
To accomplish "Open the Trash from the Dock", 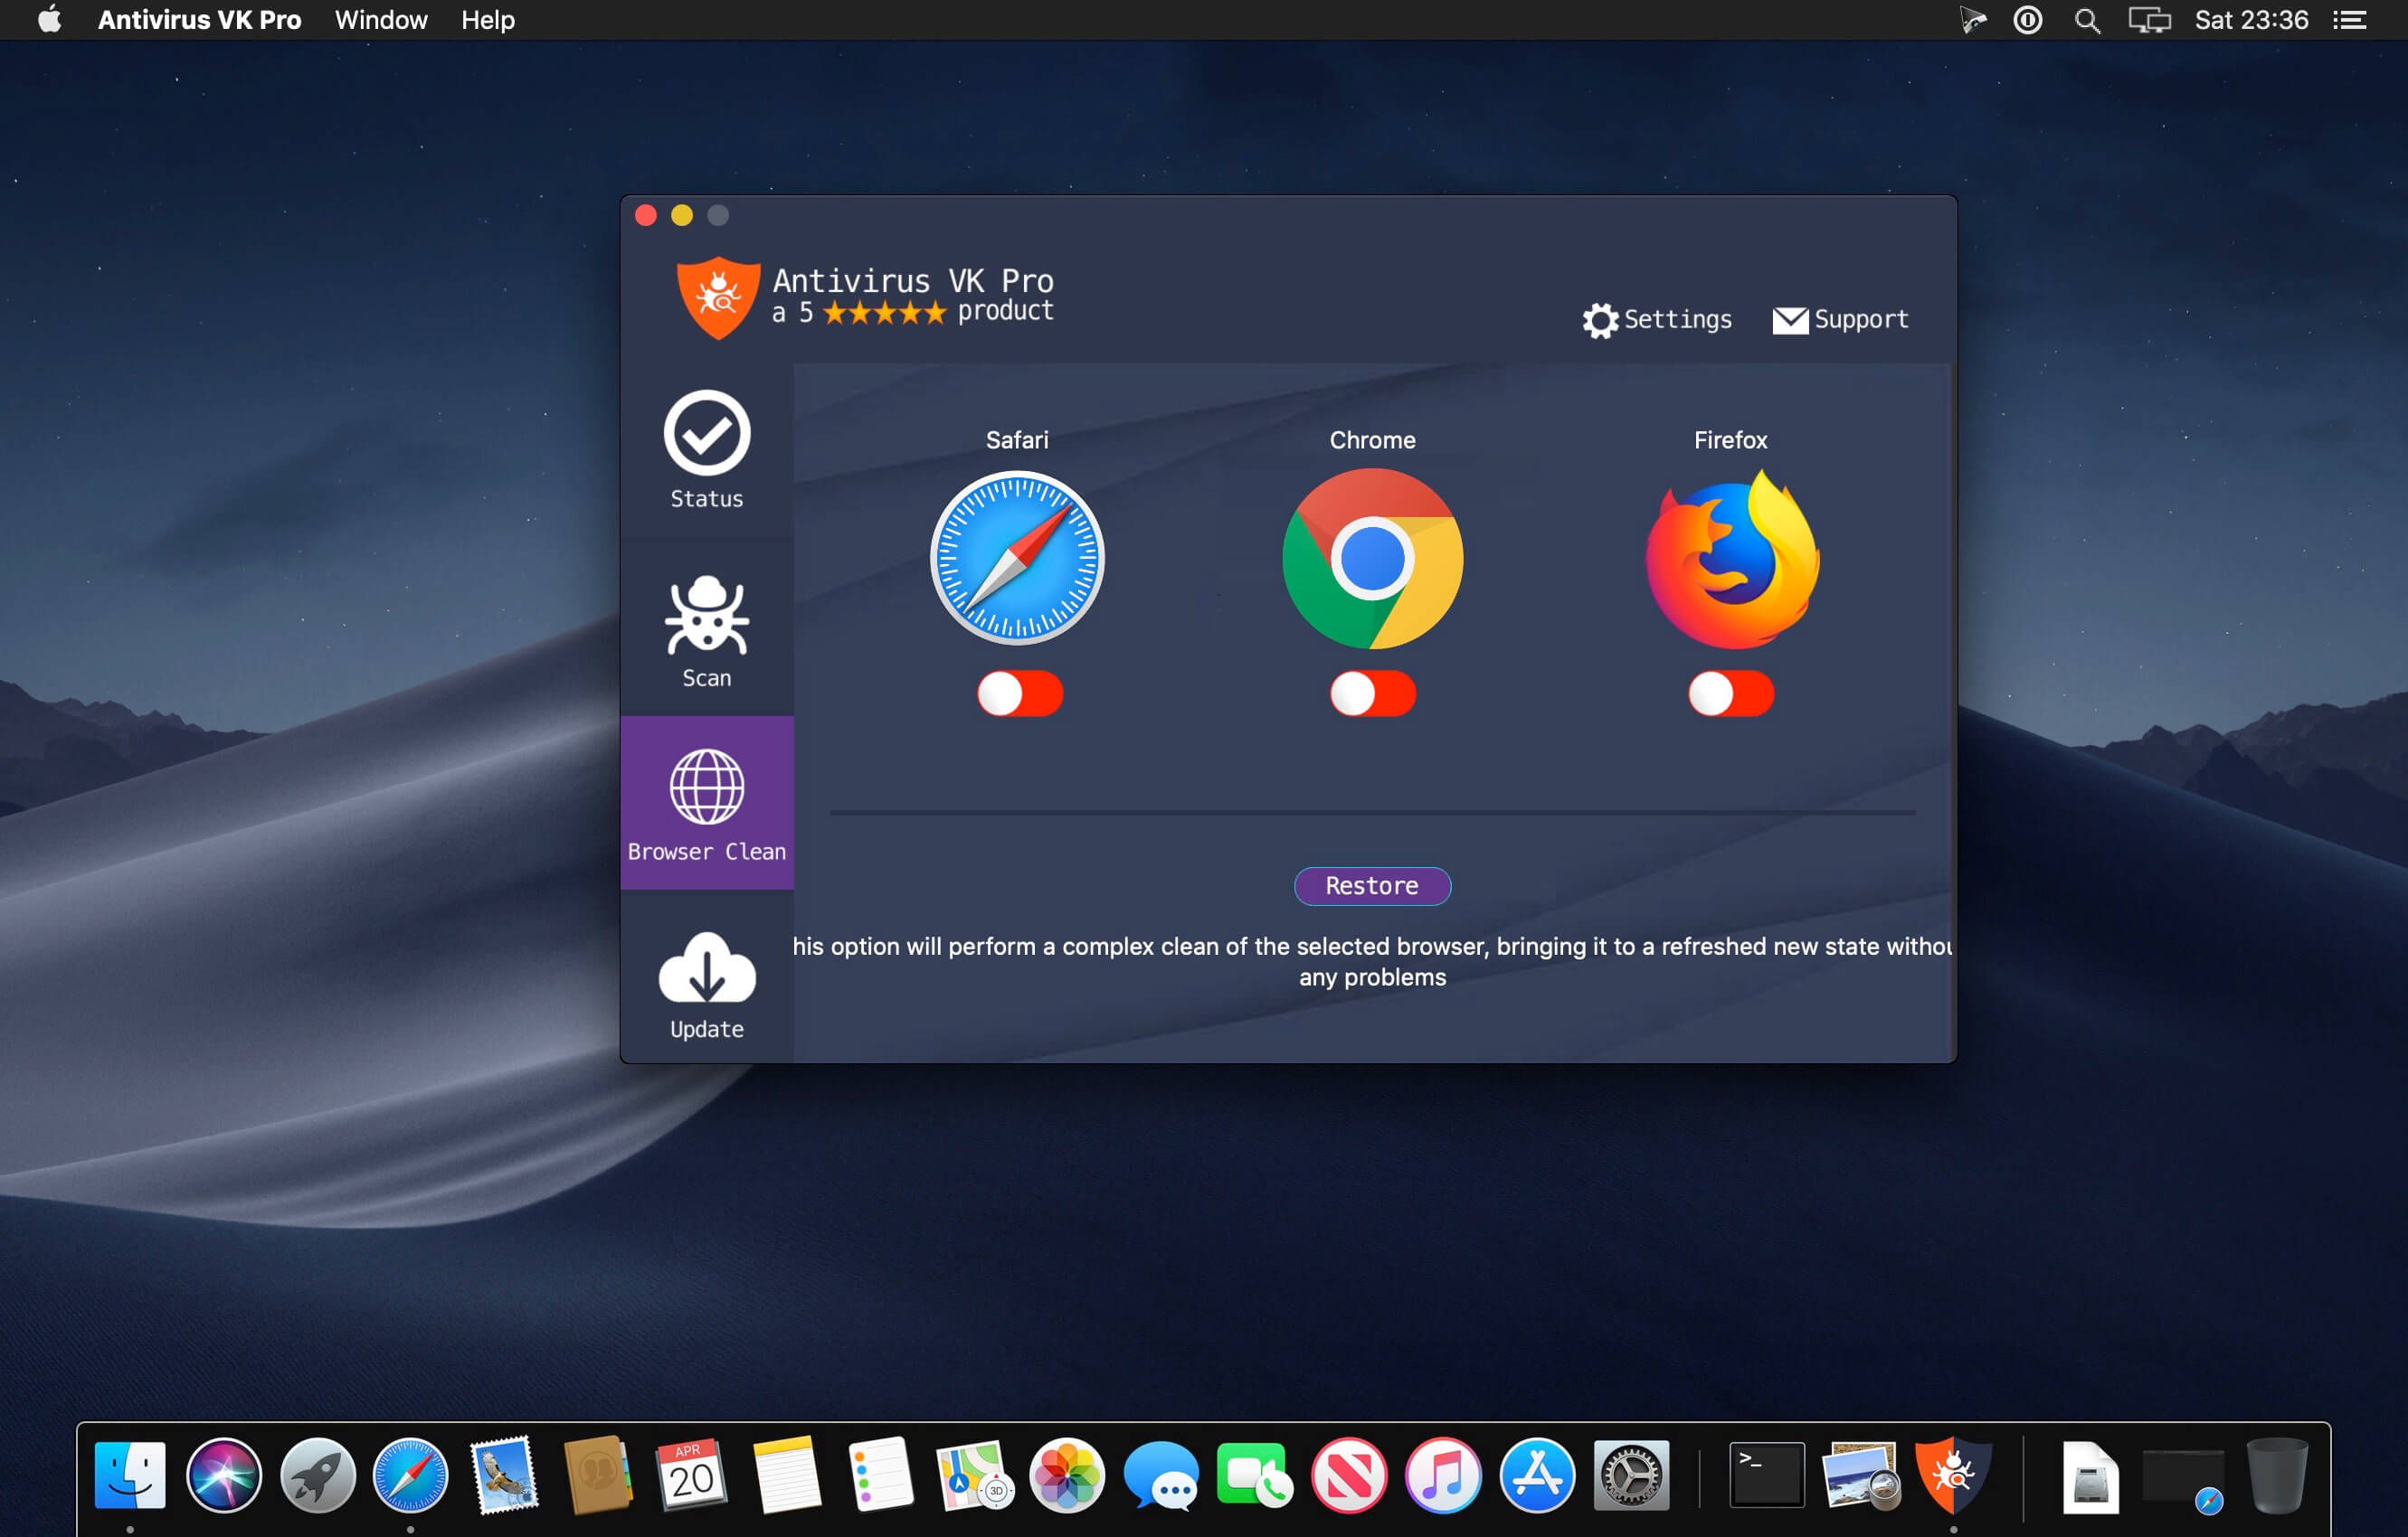I will [x=2277, y=1475].
